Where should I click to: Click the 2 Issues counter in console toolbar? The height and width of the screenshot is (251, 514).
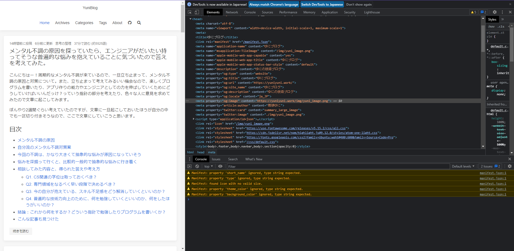[x=490, y=166]
